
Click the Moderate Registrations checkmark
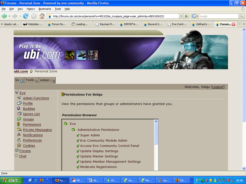pos(78,167)
